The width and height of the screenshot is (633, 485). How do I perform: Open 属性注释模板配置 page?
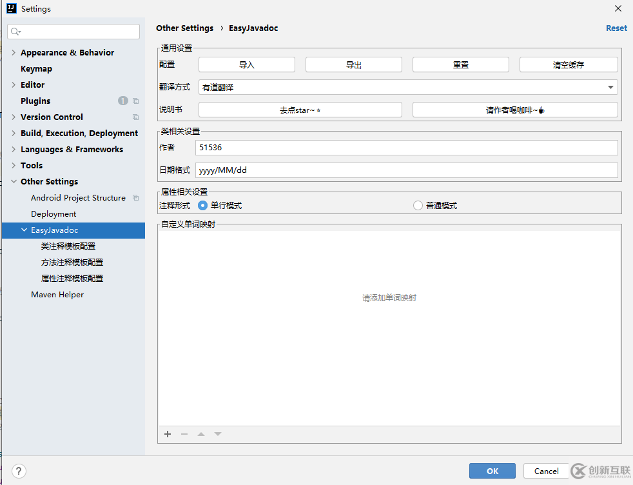click(x=72, y=279)
